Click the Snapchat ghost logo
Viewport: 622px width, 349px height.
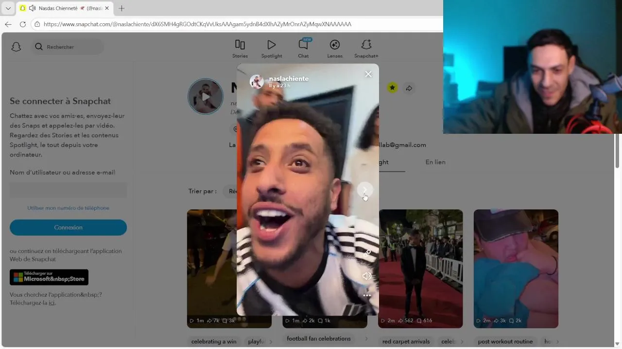[x=16, y=47]
